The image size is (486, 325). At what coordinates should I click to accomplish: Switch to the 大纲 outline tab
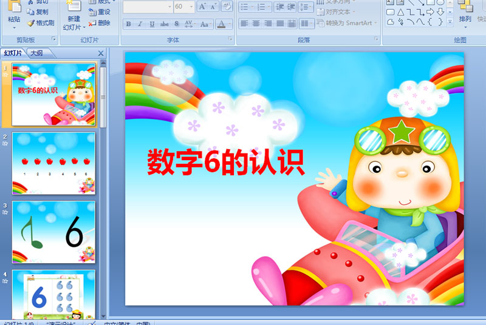(x=36, y=53)
